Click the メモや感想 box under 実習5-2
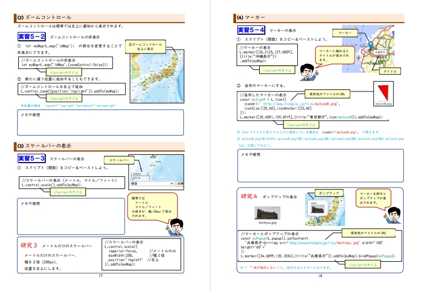The width and height of the screenshot is (422, 291). coord(100,122)
